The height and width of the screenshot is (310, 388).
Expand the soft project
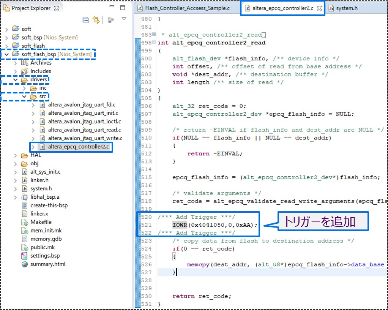click(x=7, y=30)
